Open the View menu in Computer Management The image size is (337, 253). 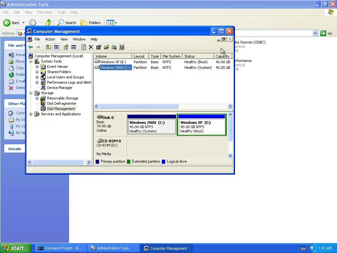coord(64,39)
